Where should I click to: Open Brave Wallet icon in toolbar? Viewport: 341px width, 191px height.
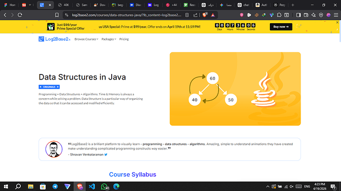click(x=306, y=15)
